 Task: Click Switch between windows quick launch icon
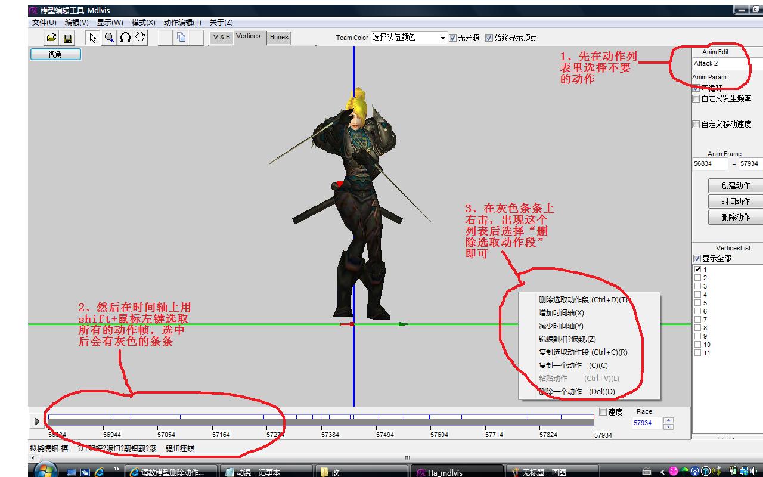85,472
